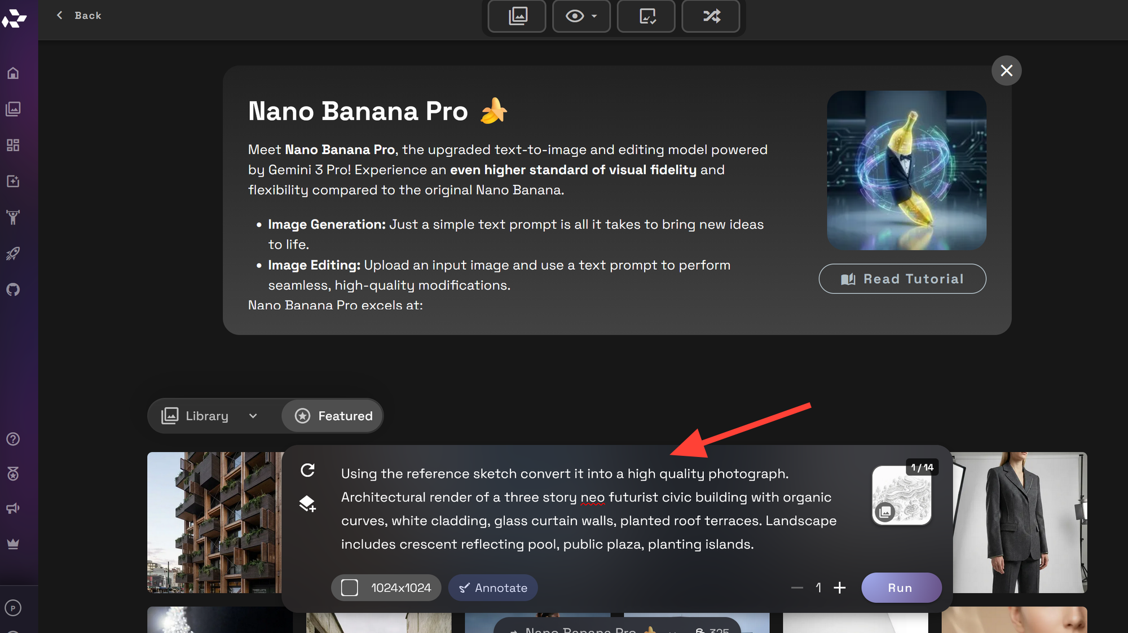
Task: Click the gallery toolbar button at top
Action: tap(517, 16)
